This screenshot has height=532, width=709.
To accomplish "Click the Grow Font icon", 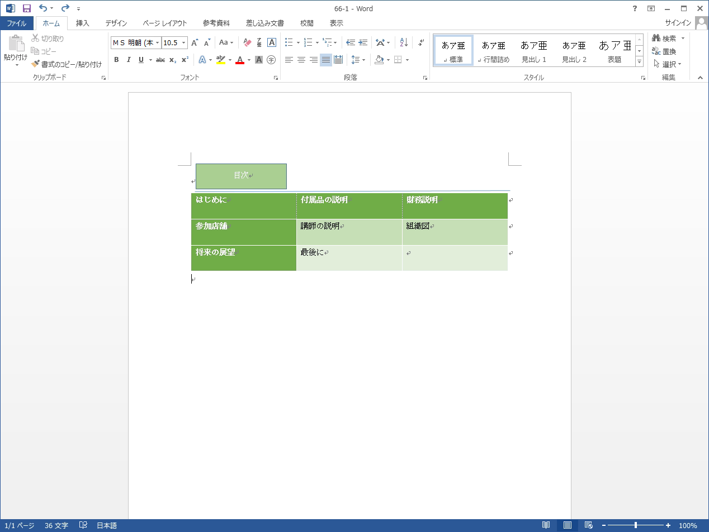I will pyautogui.click(x=195, y=42).
